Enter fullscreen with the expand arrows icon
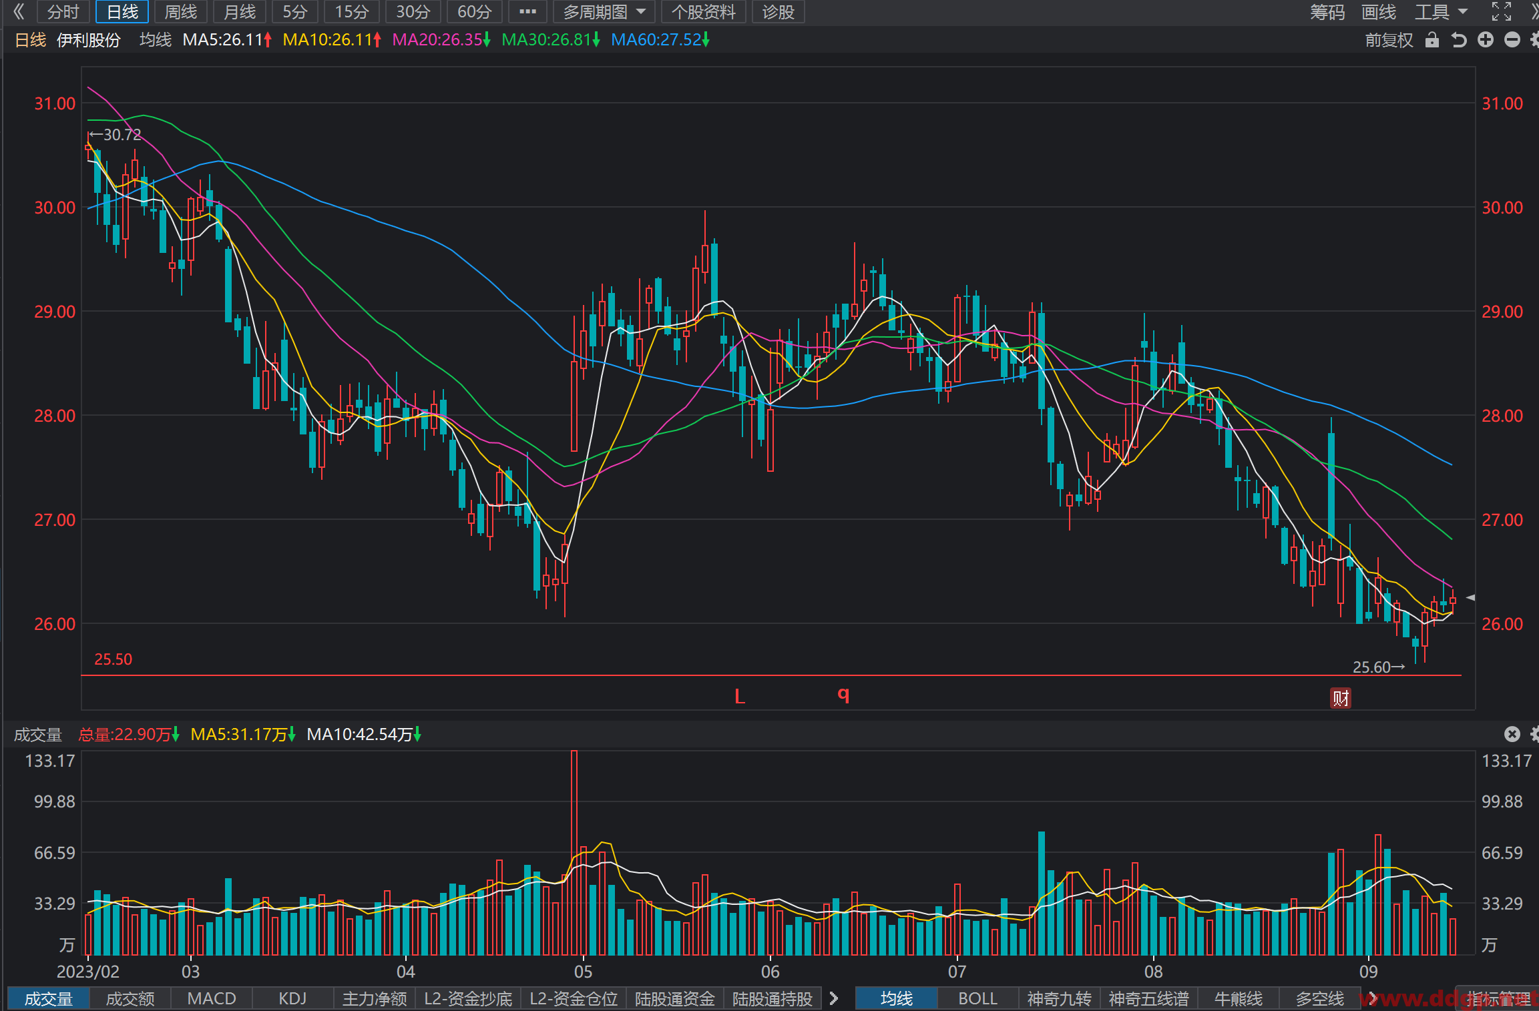 click(1502, 11)
